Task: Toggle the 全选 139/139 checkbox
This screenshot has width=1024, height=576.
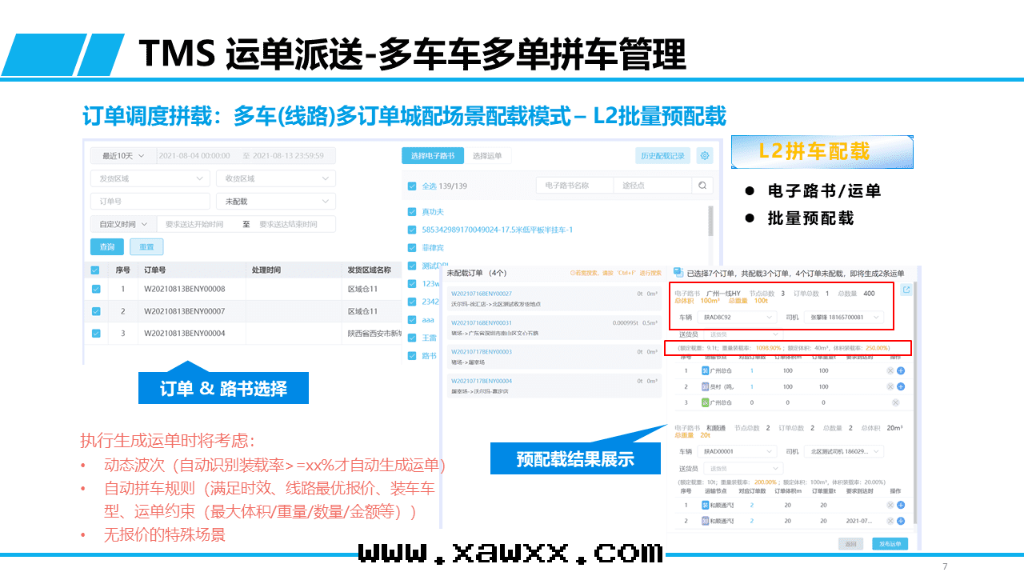Action: pyautogui.click(x=412, y=186)
